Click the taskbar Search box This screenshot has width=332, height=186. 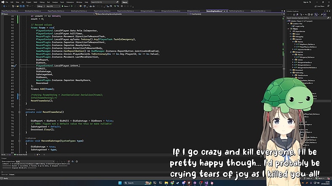pyautogui.click(x=137, y=183)
